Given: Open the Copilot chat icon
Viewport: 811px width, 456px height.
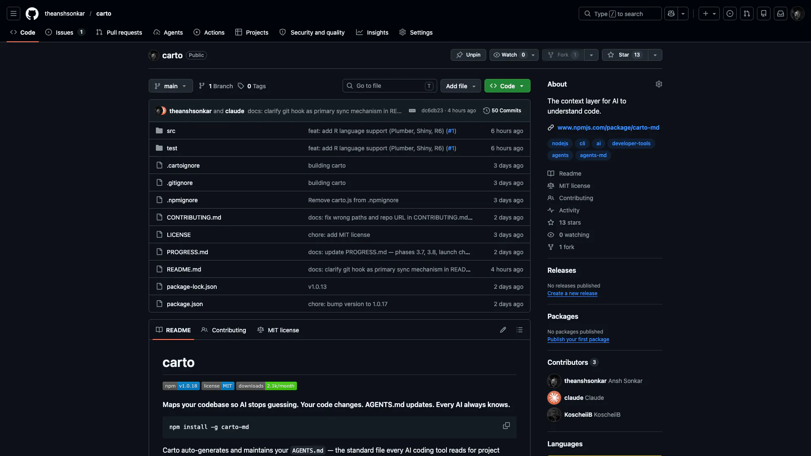Looking at the screenshot, I should [x=671, y=14].
